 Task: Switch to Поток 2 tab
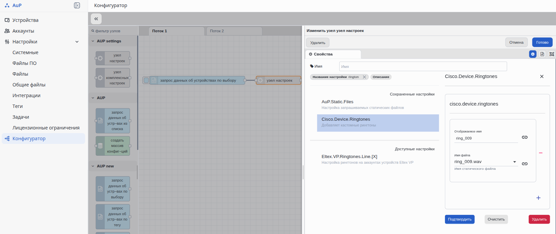[x=234, y=31]
